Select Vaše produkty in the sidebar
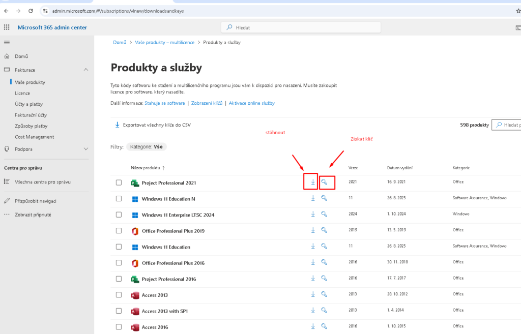The height and width of the screenshot is (334, 521). coord(30,82)
